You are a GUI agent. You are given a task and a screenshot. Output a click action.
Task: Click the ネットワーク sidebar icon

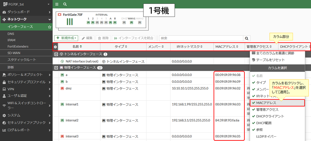4,20
